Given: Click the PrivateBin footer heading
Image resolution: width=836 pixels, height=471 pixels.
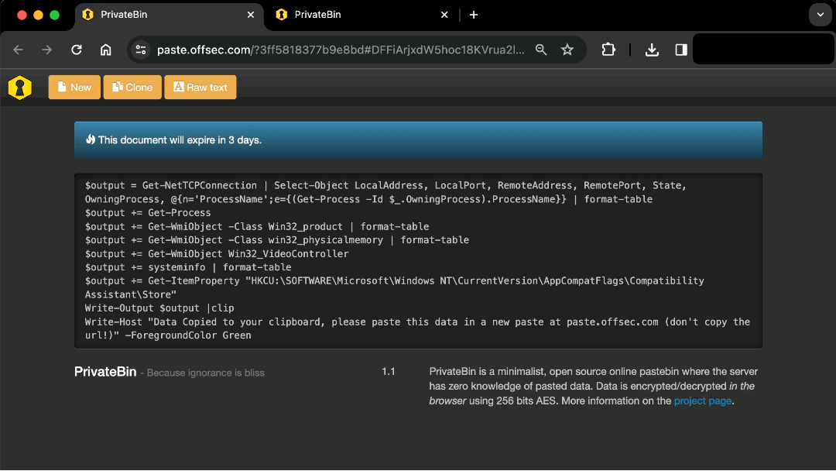Looking at the screenshot, I should coord(105,372).
